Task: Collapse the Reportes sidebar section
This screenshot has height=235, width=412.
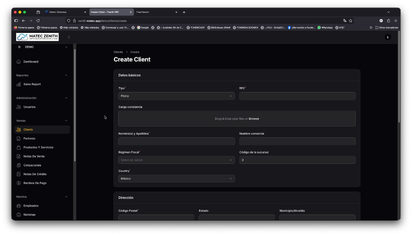Action: 66,75
